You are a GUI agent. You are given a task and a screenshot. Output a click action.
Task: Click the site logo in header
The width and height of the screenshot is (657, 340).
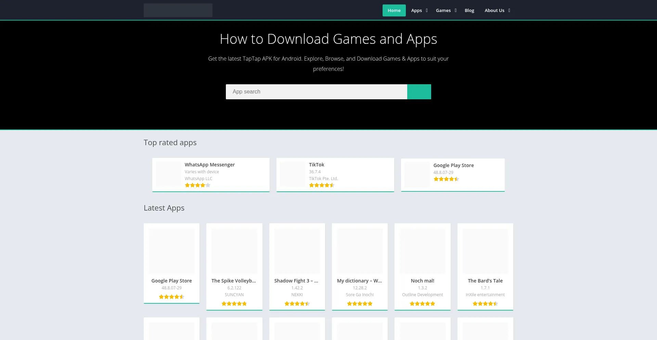(x=178, y=10)
